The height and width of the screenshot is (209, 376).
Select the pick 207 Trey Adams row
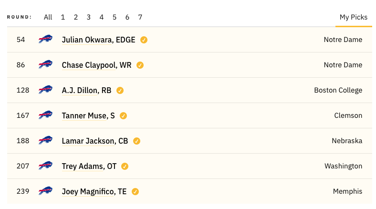coord(189,166)
